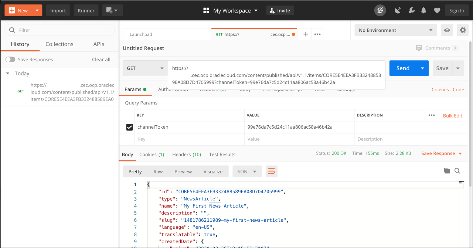The image size is (473, 248).
Task: Click the Bulk Edit link
Action: [x=453, y=116]
